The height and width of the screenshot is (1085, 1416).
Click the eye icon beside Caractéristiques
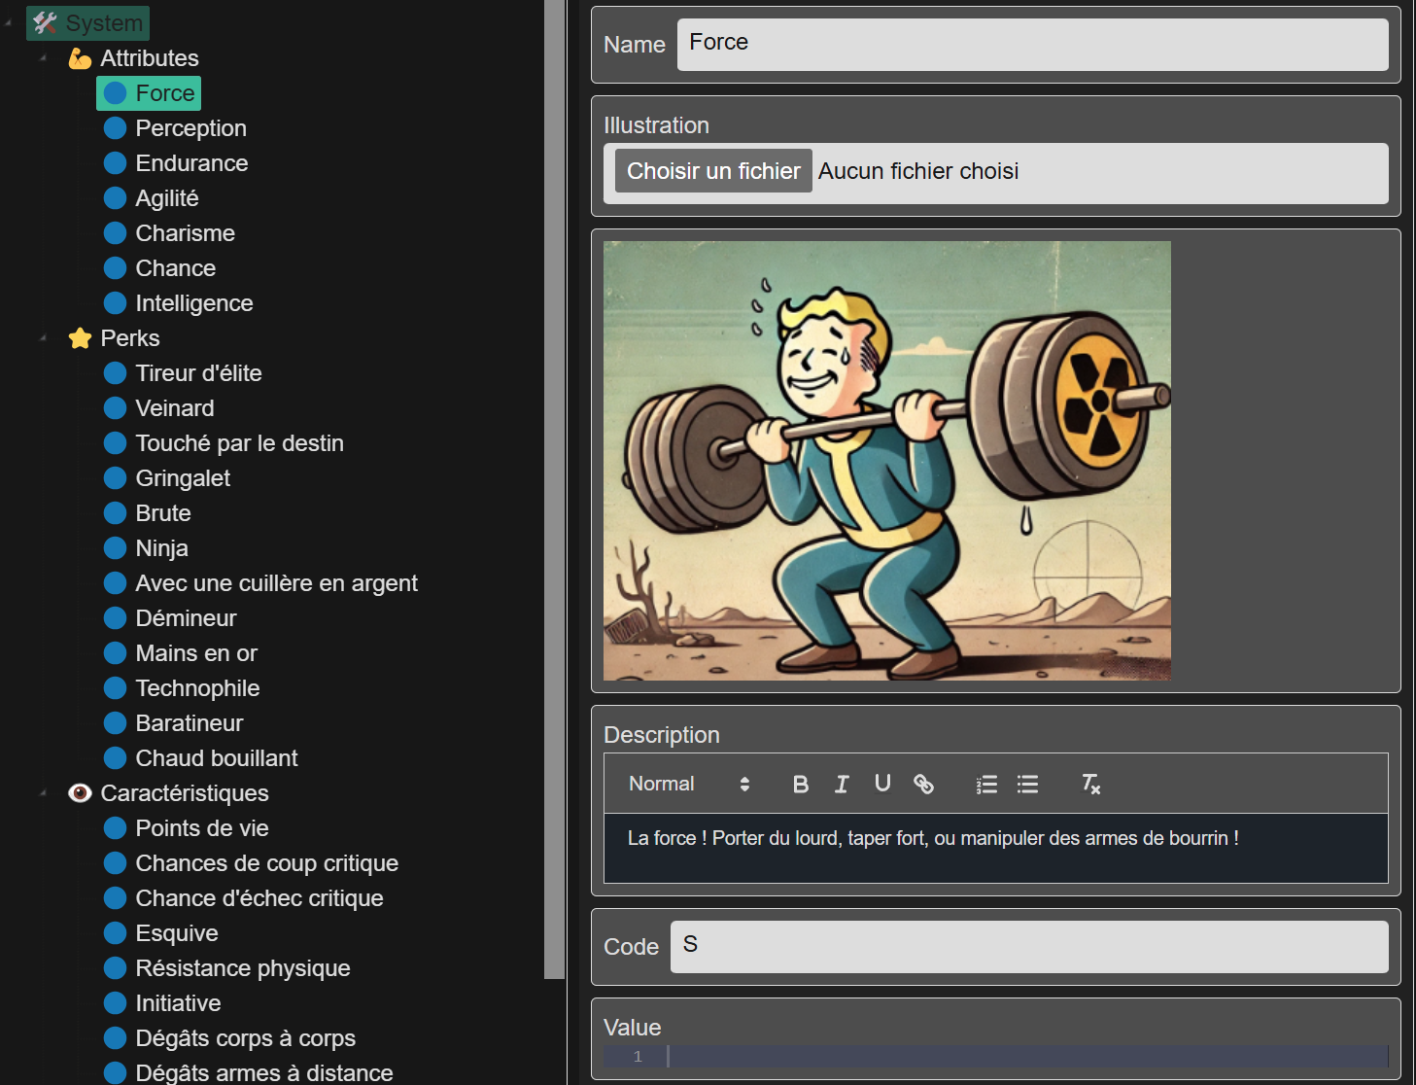(80, 792)
